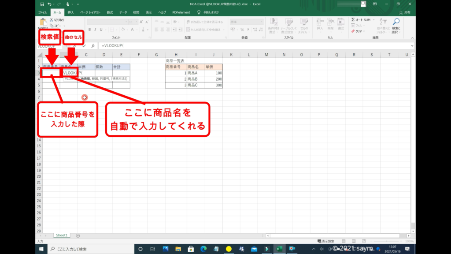Toggle Bold formatting
Image resolution: width=451 pixels, height=254 pixels.
click(x=89, y=29)
